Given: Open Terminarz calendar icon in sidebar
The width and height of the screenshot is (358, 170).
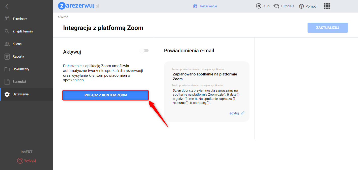Looking at the screenshot, I should coord(7,19).
